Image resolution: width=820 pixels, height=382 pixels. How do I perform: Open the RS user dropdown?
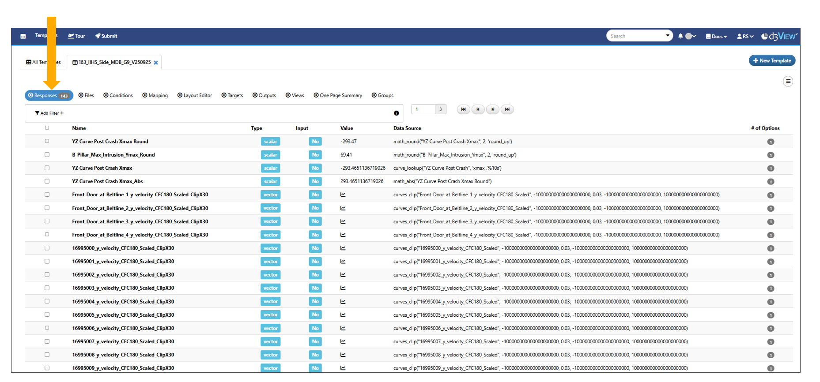(745, 36)
